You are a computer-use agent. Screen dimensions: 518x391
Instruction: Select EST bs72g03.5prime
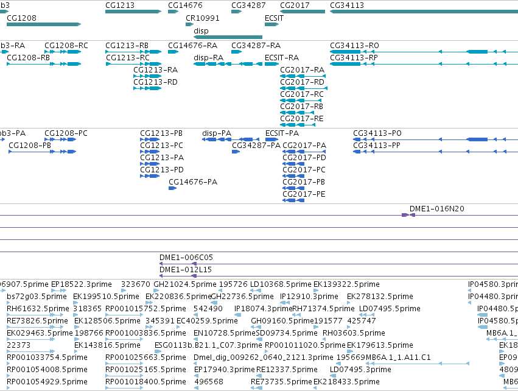(x=37, y=297)
